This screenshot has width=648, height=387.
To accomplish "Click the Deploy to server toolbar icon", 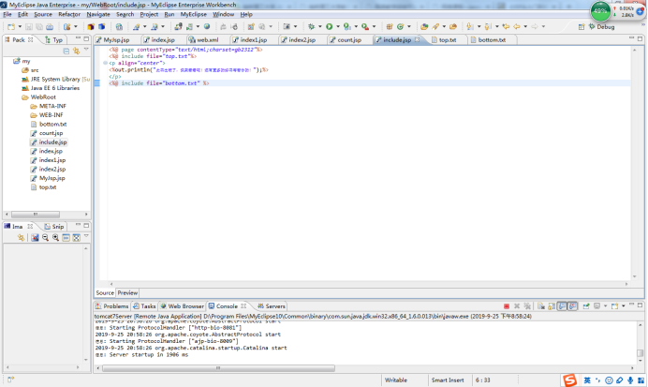I will (178, 27).
